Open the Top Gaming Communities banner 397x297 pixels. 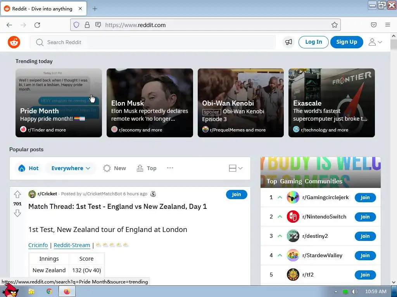click(x=321, y=172)
